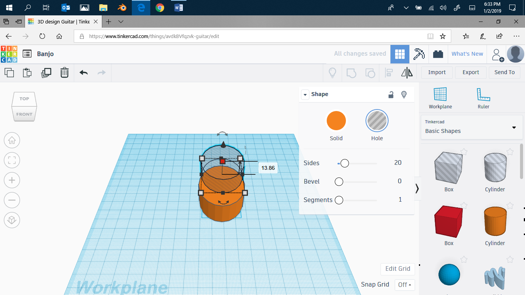The width and height of the screenshot is (525, 295).
Task: Open the user profile avatar
Action: 515,54
